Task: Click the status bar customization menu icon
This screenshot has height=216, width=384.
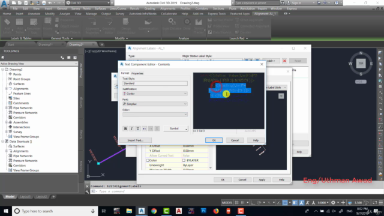Action: point(381,203)
